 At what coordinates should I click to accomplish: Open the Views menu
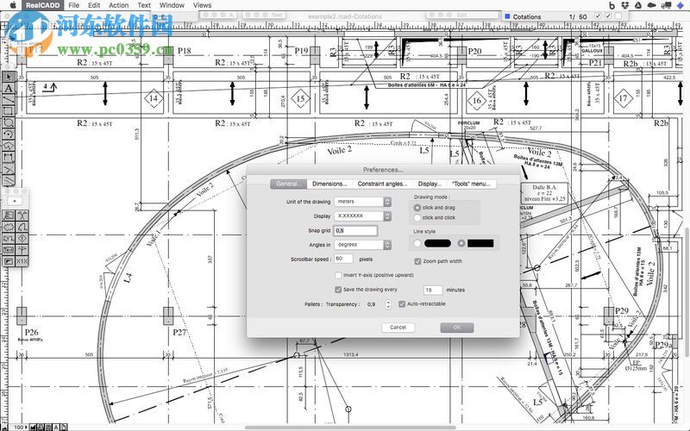pos(202,5)
